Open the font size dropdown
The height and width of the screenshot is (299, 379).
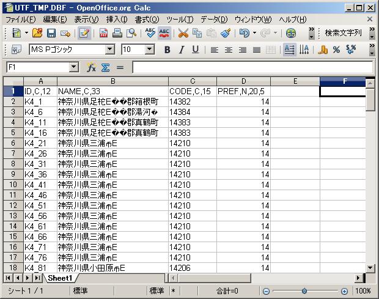click(x=150, y=50)
